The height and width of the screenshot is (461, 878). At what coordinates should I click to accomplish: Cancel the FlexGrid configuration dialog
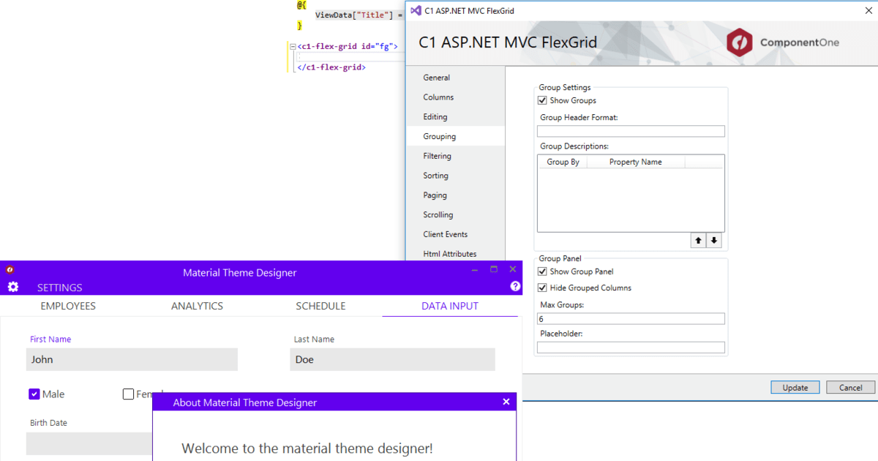(850, 387)
